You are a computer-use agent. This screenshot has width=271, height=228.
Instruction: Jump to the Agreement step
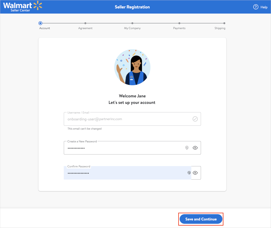[86, 23]
